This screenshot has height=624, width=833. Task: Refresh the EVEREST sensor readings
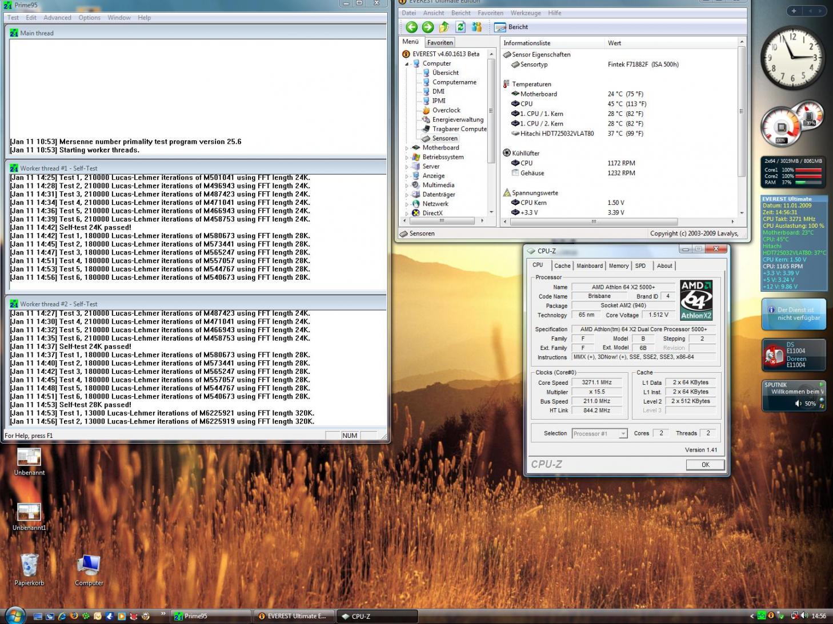(460, 27)
